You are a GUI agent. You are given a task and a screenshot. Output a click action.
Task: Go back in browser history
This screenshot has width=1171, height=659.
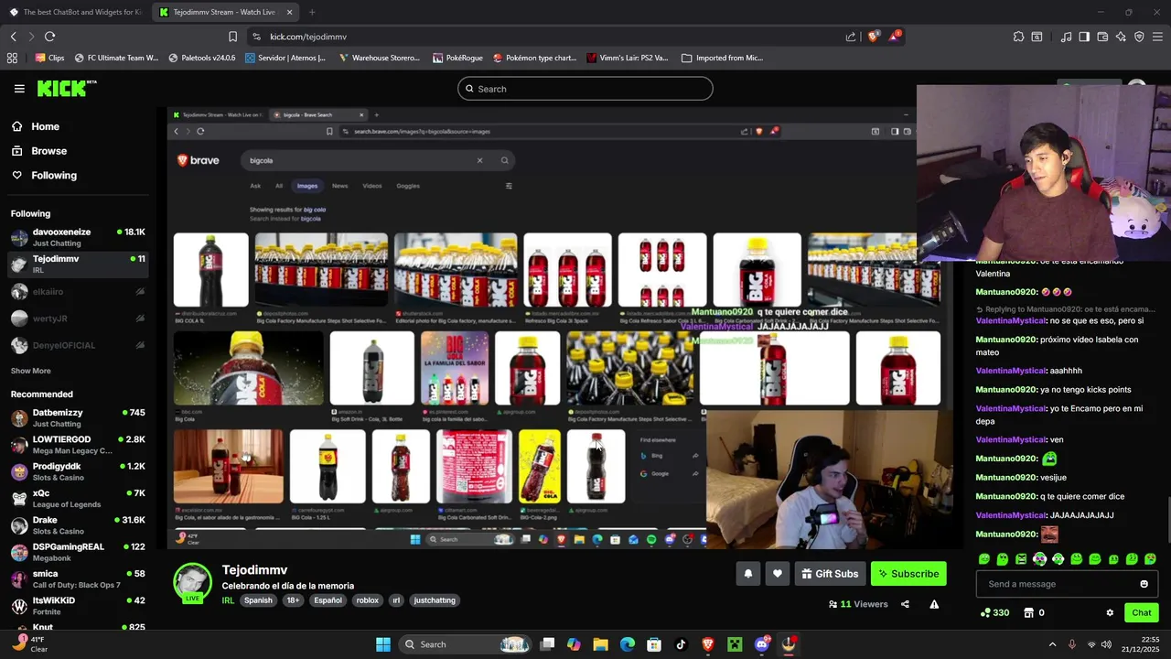coord(13,37)
